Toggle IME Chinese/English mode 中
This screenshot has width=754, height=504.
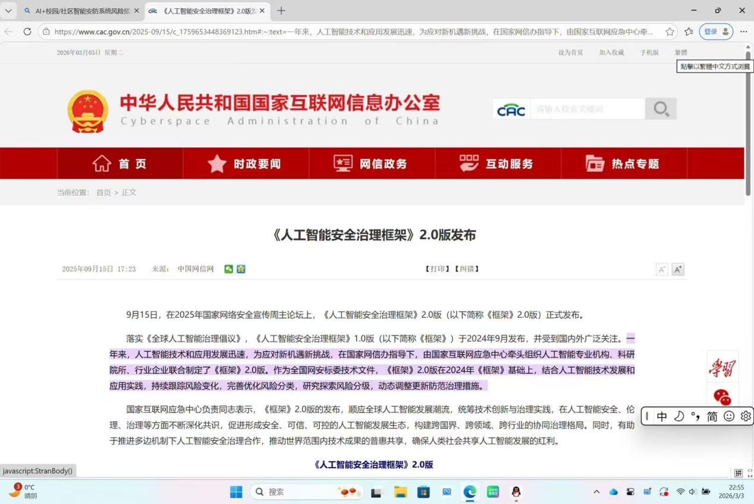click(x=662, y=417)
